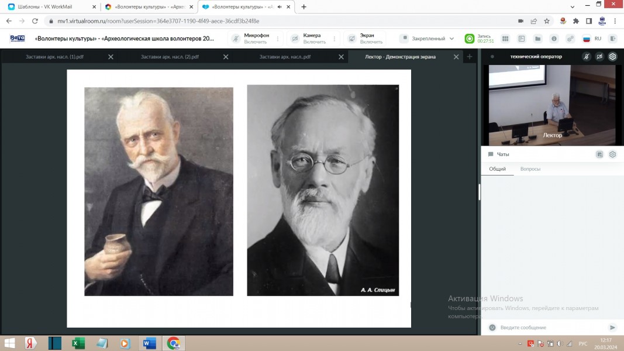Turn on the camera with the Камера button
This screenshot has width=624, height=351.
coord(308,39)
